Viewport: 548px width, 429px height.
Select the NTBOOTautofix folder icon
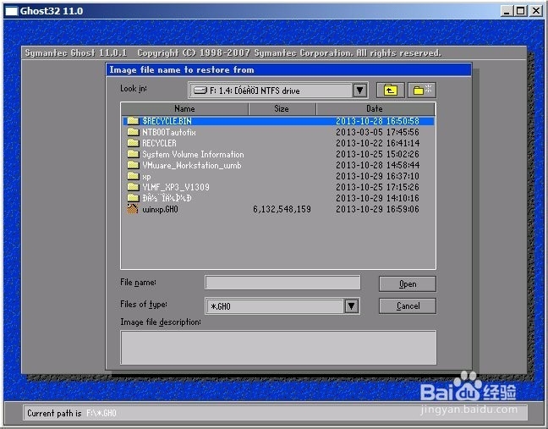pyautogui.click(x=133, y=132)
